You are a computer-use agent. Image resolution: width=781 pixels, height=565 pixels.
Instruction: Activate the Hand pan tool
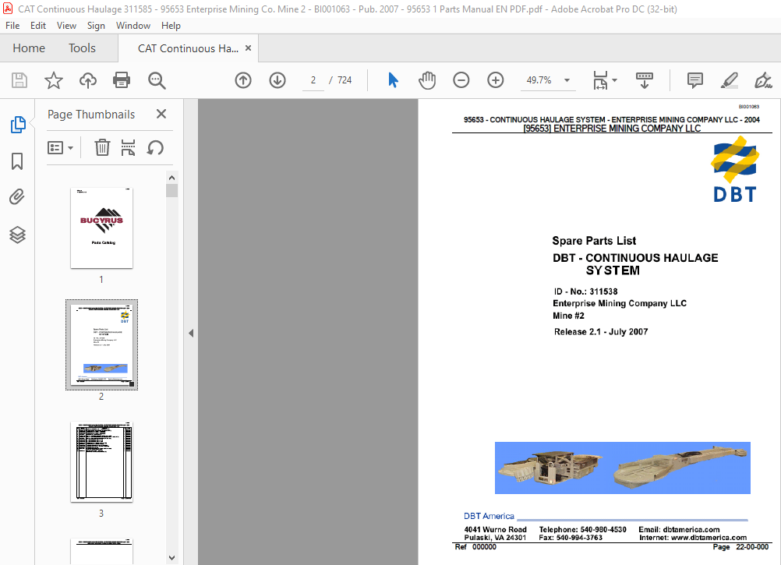coord(427,80)
